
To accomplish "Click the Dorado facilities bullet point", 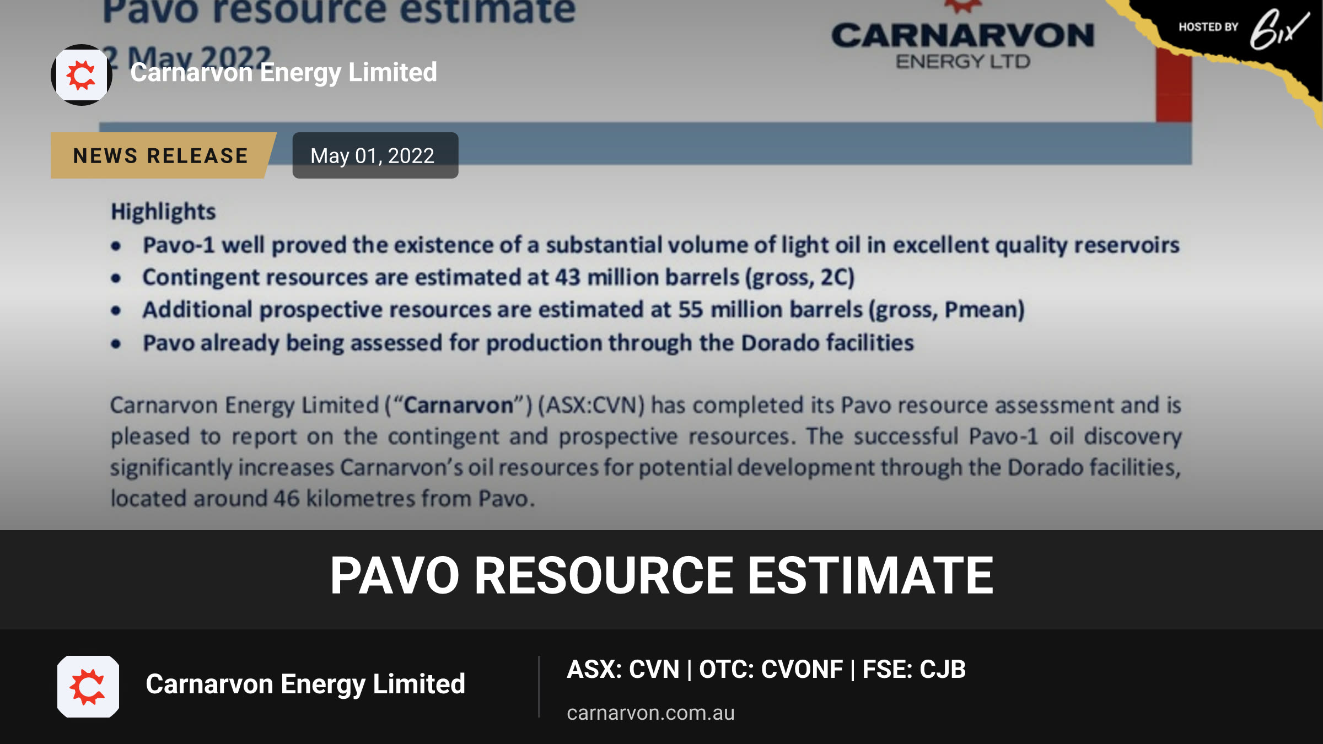I will point(528,343).
